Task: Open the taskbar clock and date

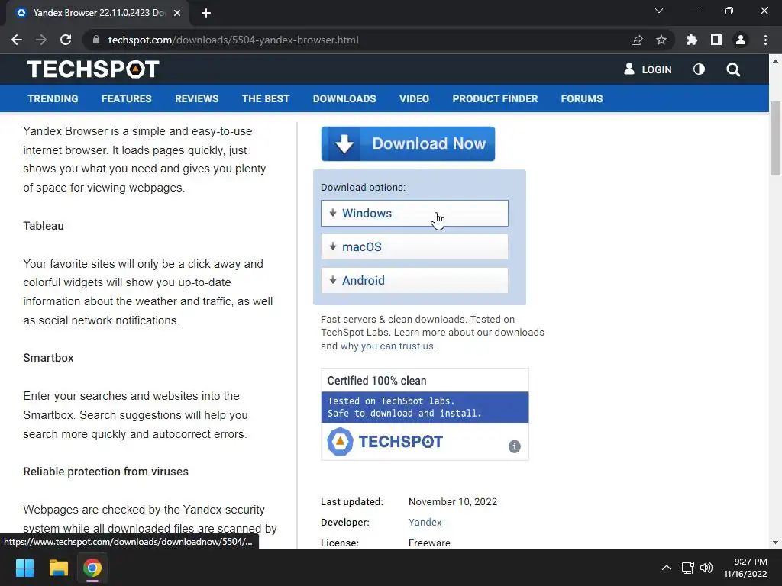Action: [745, 568]
